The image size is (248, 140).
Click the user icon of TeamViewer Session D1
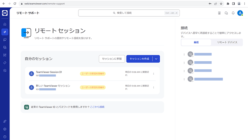tap(32, 74)
